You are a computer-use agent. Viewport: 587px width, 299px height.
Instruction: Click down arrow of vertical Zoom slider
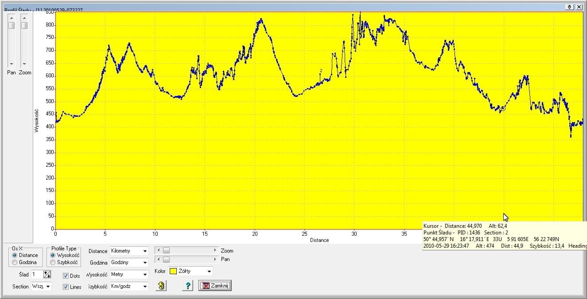tap(24, 64)
